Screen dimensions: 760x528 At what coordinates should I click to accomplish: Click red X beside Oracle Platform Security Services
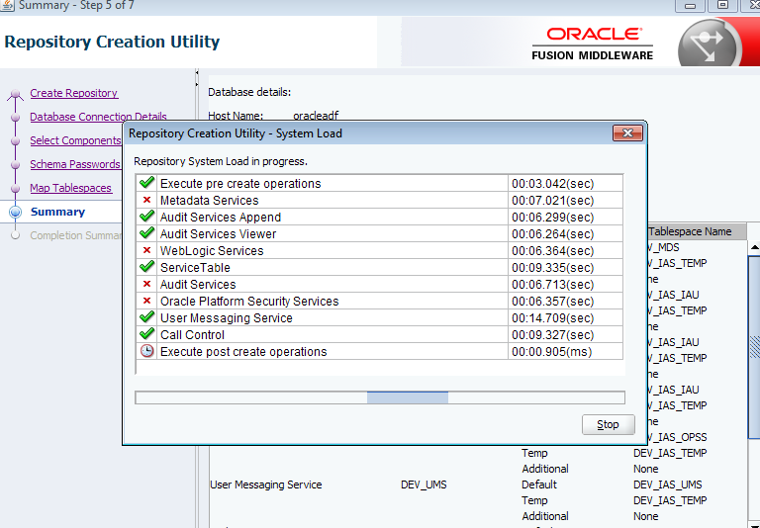click(x=147, y=301)
